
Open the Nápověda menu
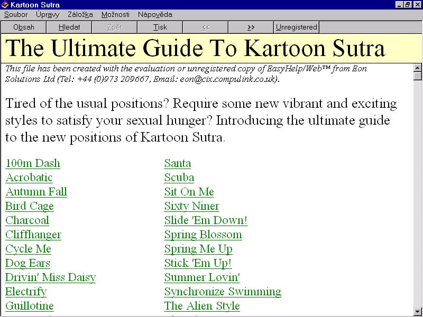[155, 15]
